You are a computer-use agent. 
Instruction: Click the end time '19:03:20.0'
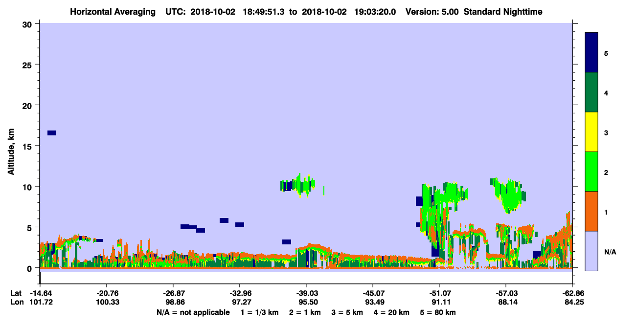click(x=375, y=12)
